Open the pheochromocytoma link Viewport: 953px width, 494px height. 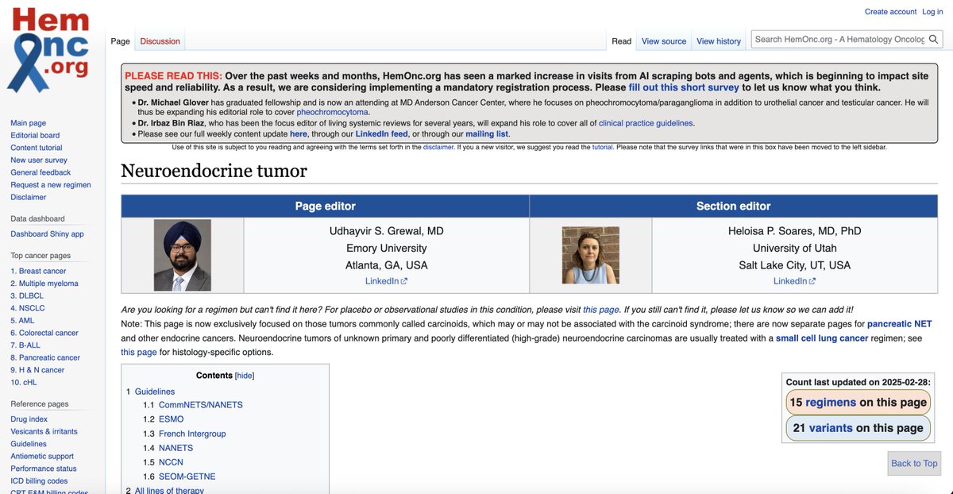pos(332,112)
